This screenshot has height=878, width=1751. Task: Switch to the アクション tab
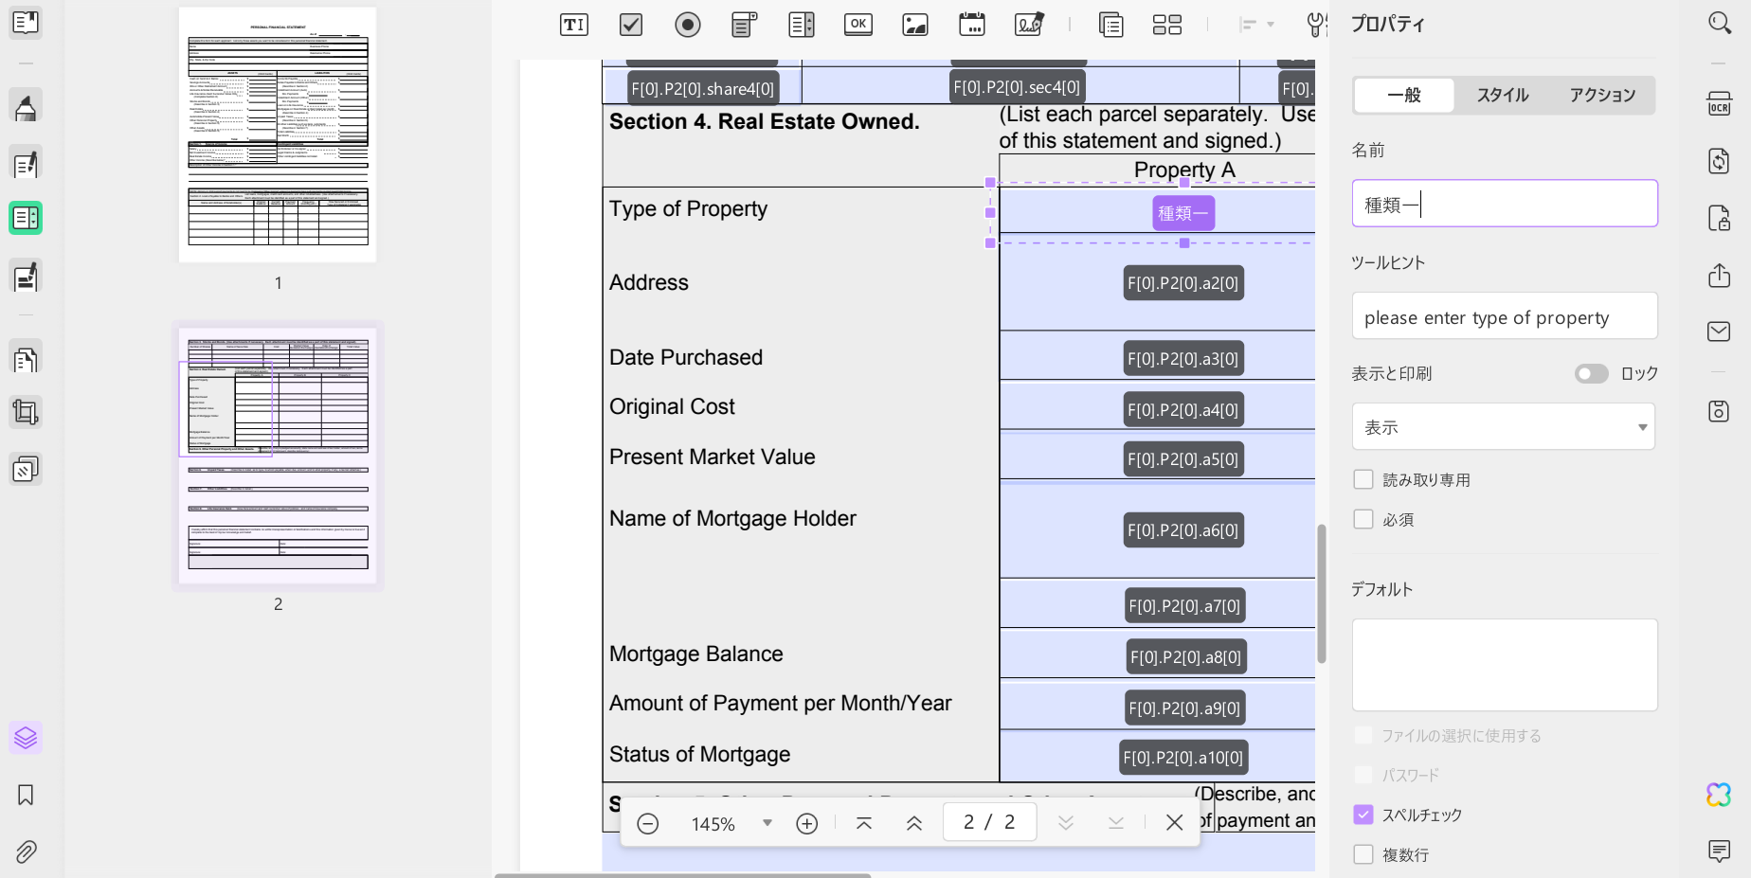point(1602,95)
